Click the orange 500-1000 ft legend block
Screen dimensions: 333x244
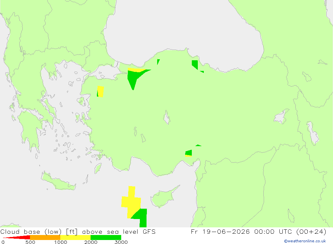[x=45, y=237]
